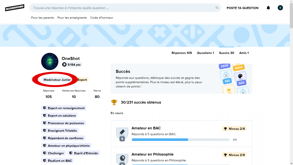Click OneShot's large profile picture
Image resolution: width=293 pixels, height=165 pixels.
pyautogui.click(x=50, y=61)
